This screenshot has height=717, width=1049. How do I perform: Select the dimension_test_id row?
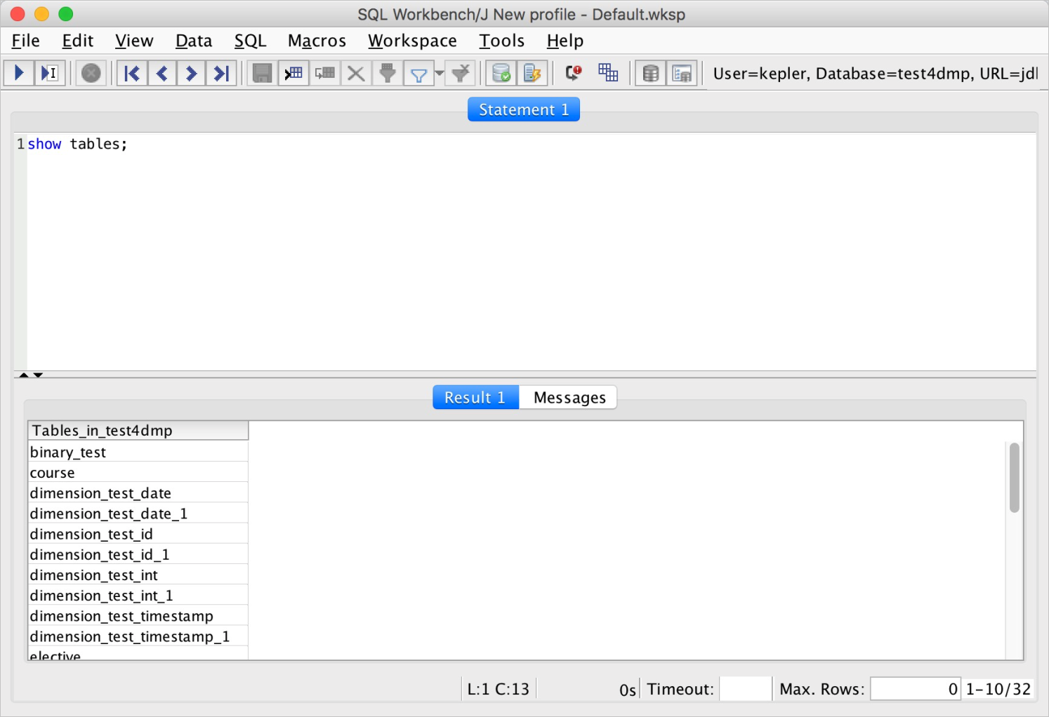(x=138, y=534)
